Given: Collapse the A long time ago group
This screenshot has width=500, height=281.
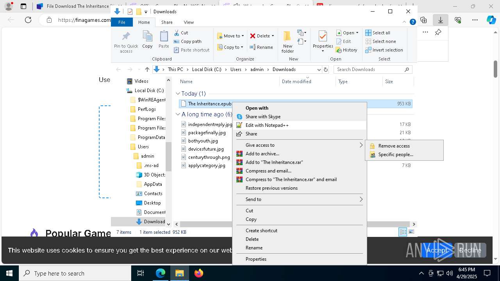Looking at the screenshot, I should pyautogui.click(x=178, y=114).
